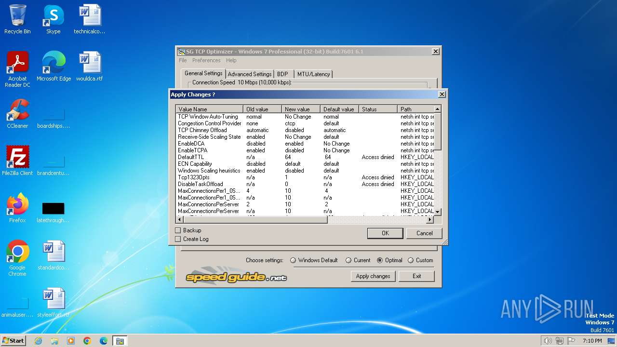617x347 pixels.
Task: Cancel the Apply Changes dialog
Action: [x=424, y=233]
